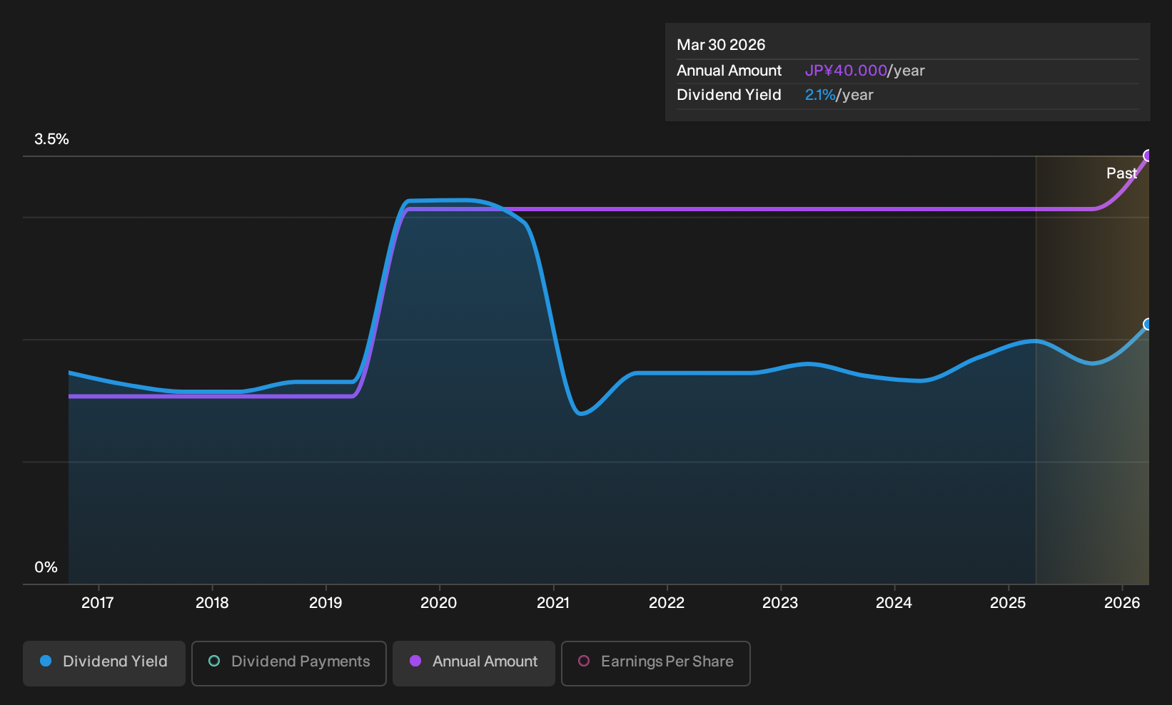Viewport: 1172px width, 705px height.
Task: Click the Past label on chart
Action: point(1121,173)
